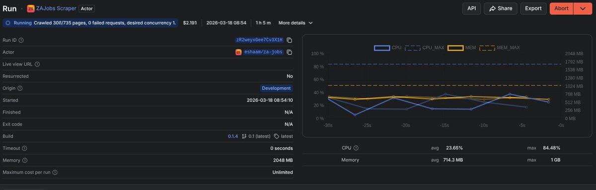Toggle MEM_MAX series in chart legend
Screen dimensions: 596x190
pos(500,48)
